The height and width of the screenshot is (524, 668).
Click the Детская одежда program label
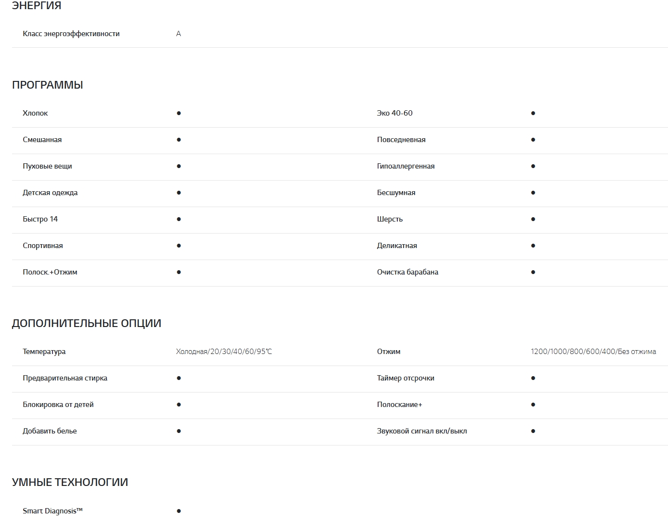point(50,193)
